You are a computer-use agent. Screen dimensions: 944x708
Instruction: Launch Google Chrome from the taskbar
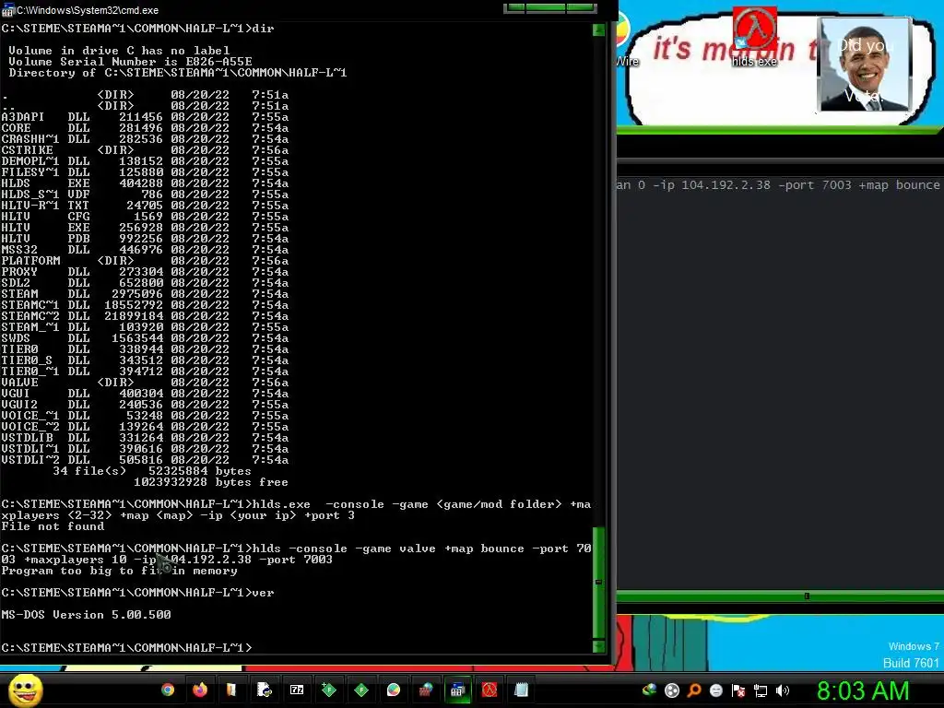[168, 690]
